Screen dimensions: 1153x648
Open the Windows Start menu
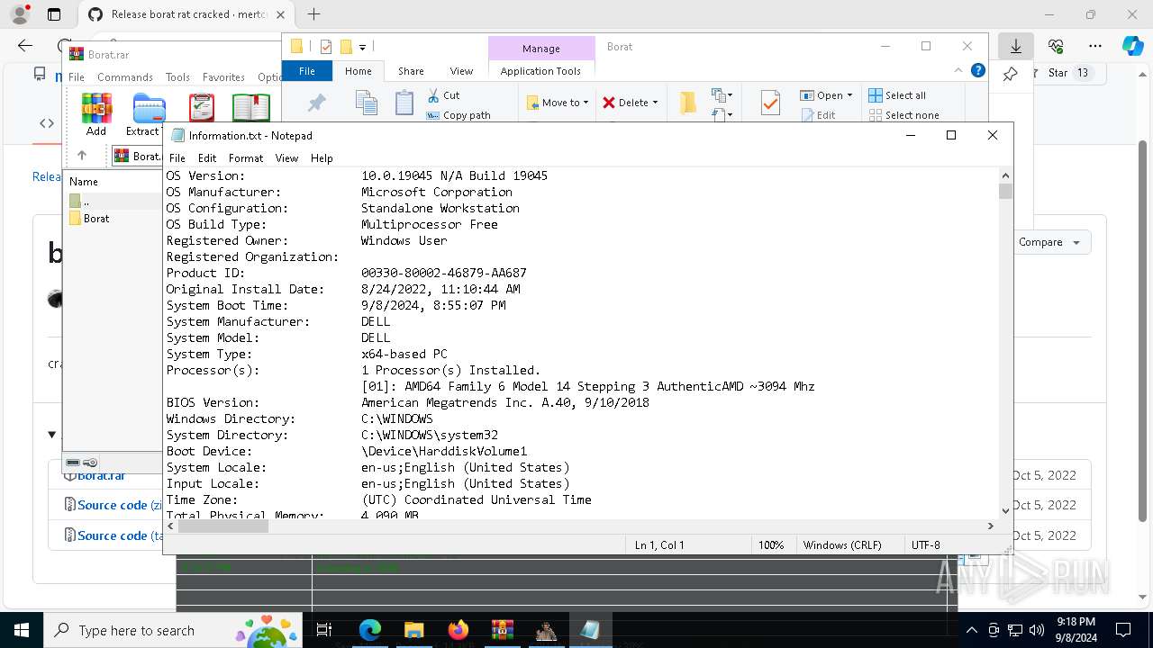click(x=21, y=630)
